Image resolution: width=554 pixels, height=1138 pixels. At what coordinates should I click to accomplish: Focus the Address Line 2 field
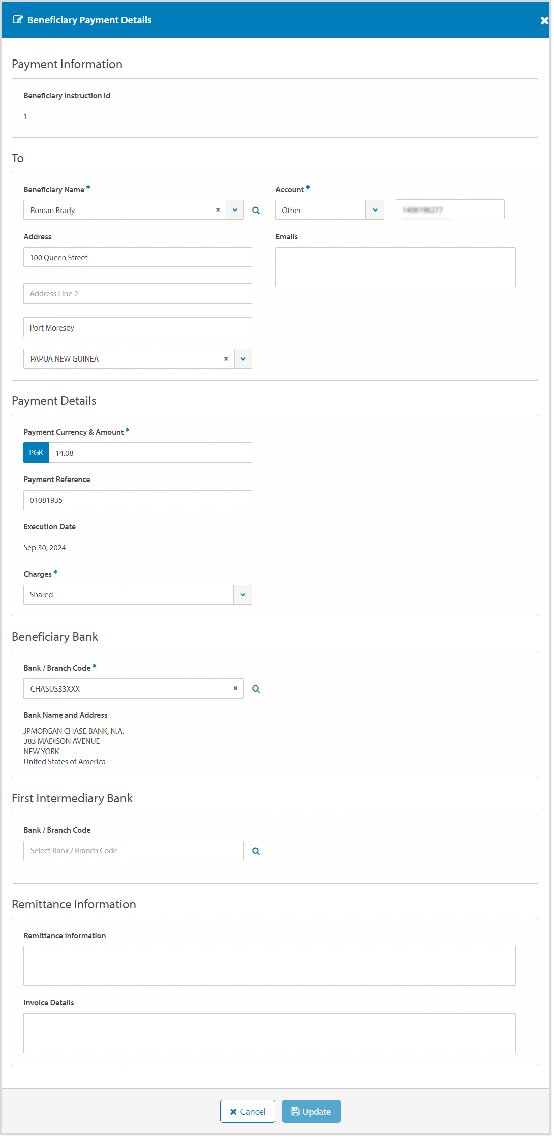(x=137, y=294)
